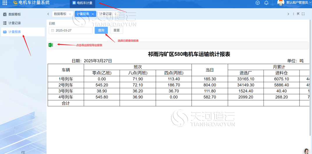This screenshot has width=312, height=154.
Task: Select the 1号列车 row label
Action: [x=66, y=79]
